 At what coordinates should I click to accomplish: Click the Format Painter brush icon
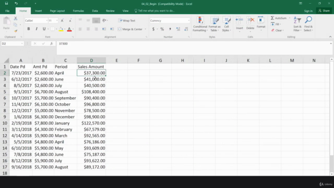point(16,31)
